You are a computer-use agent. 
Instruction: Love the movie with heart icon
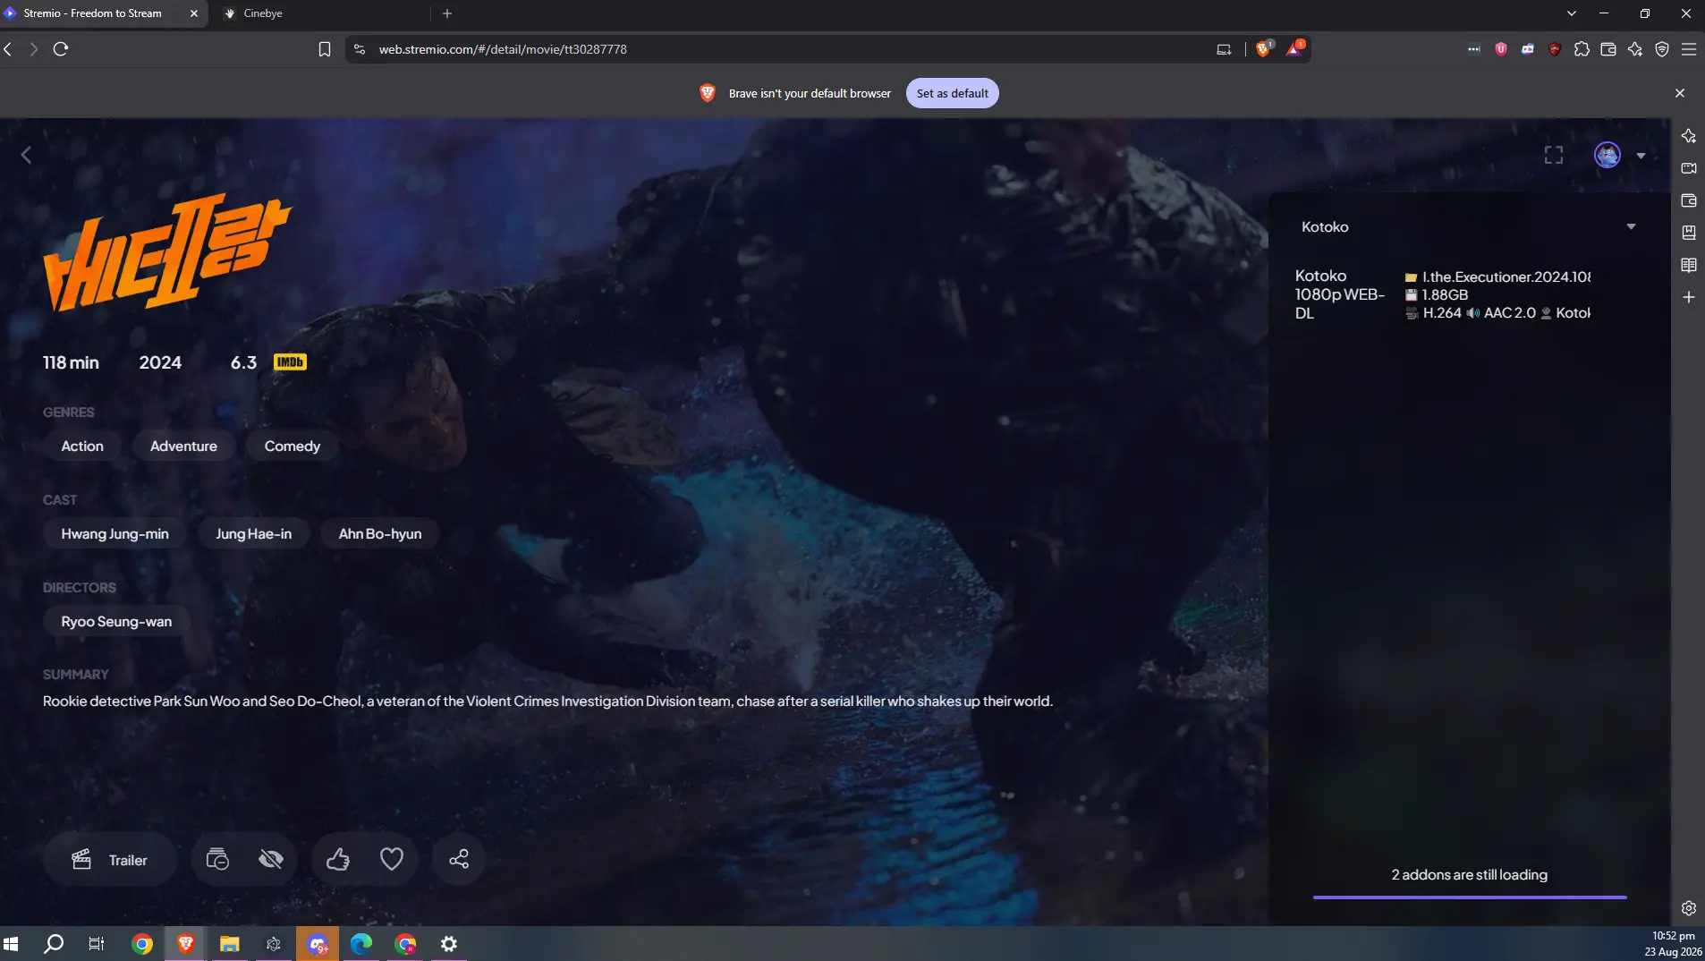coord(392,860)
